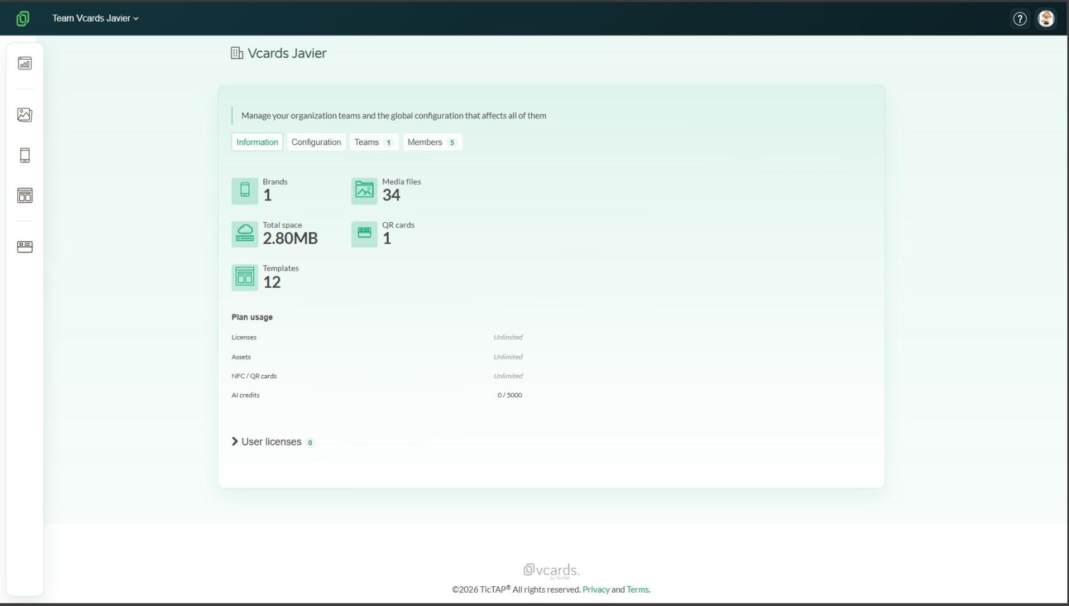Click the User licenses count badge 0

tap(310, 442)
